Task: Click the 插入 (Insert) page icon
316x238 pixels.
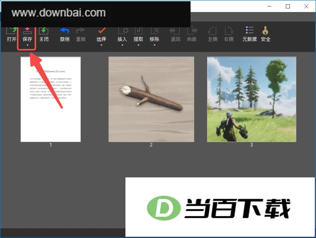Action: (x=123, y=31)
